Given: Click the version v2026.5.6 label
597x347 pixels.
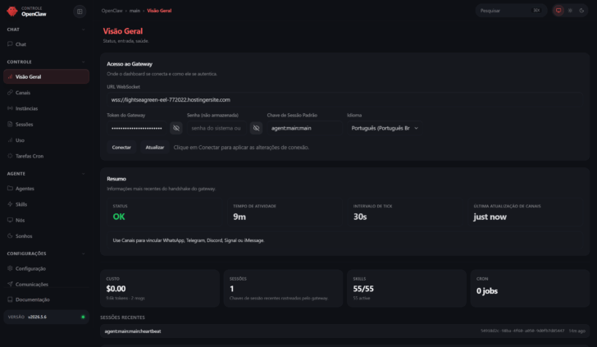Looking at the screenshot, I should pos(38,317).
